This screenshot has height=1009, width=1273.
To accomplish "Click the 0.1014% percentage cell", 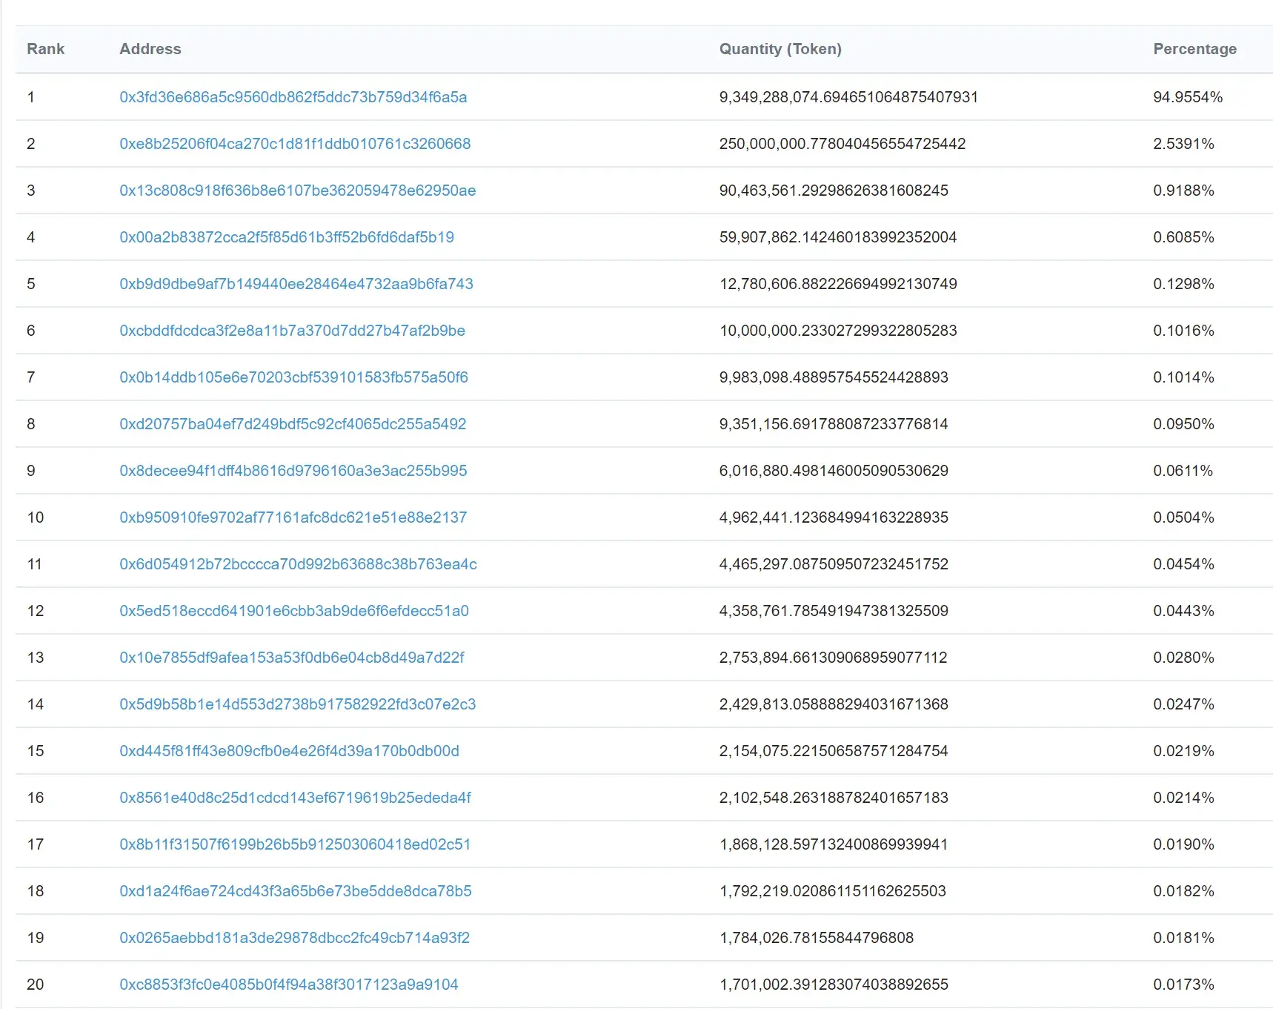I will coord(1183,377).
